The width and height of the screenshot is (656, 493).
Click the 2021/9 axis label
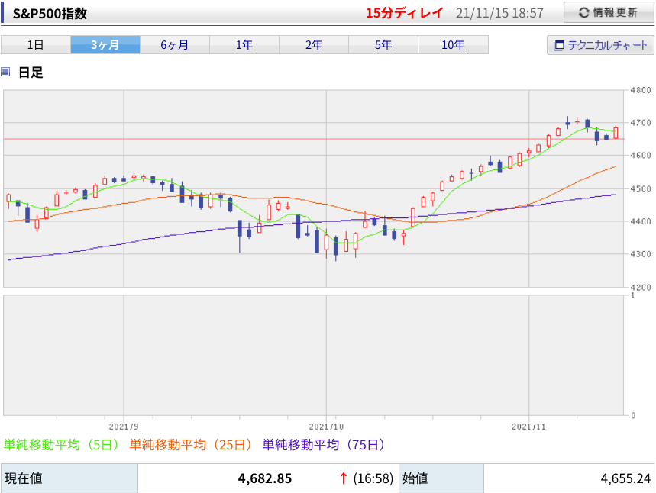(x=124, y=427)
